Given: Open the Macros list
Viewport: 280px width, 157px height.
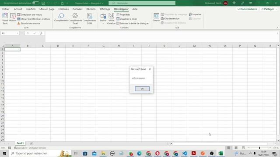Looking at the screenshot, I should [x=13, y=17].
